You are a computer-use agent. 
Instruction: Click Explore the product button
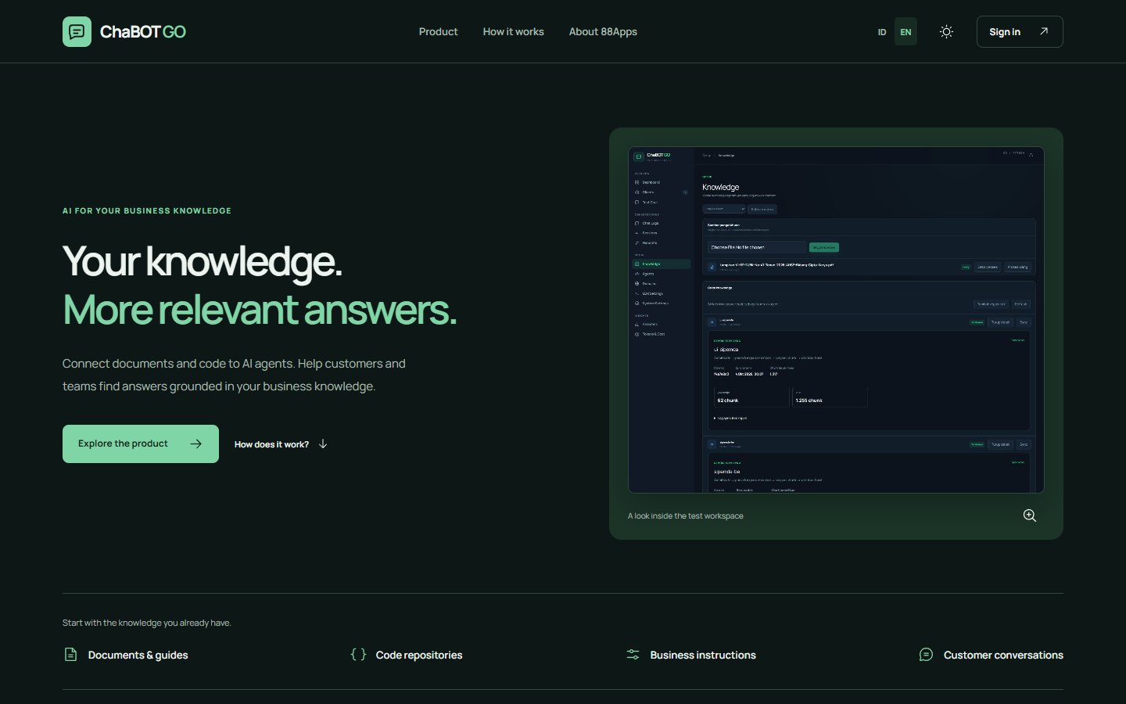(141, 444)
